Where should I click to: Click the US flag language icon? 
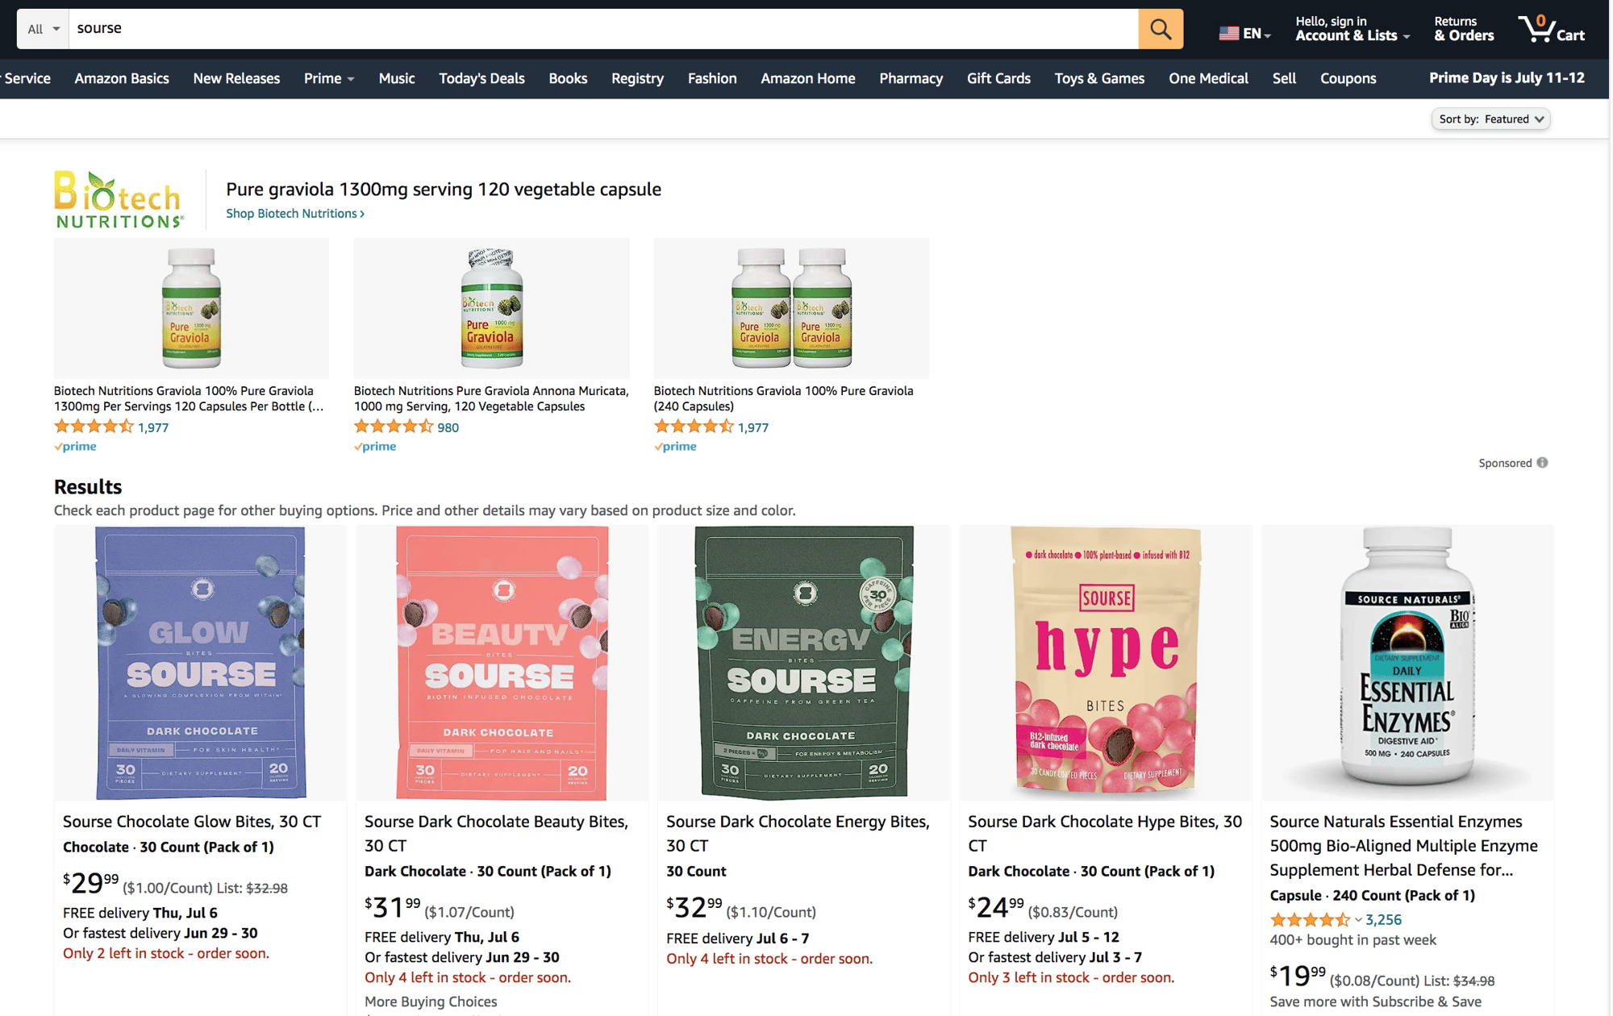click(x=1228, y=33)
